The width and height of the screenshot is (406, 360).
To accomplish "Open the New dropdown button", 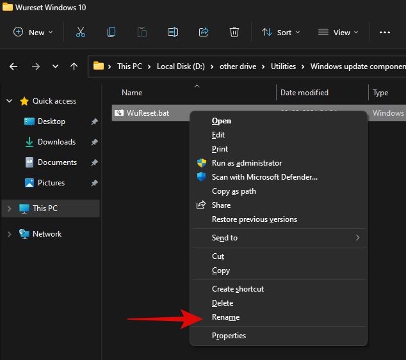I will [33, 32].
